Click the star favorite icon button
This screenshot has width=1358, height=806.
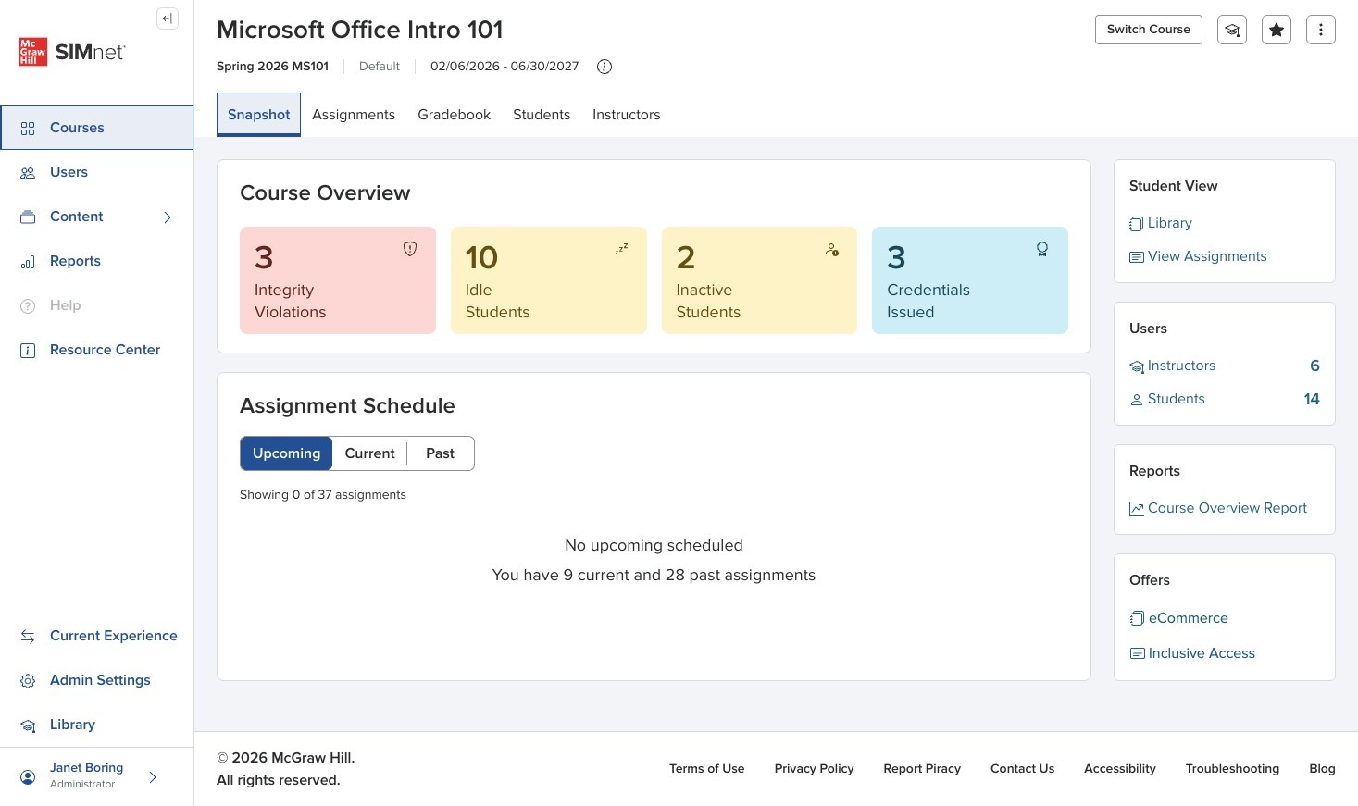(1277, 30)
